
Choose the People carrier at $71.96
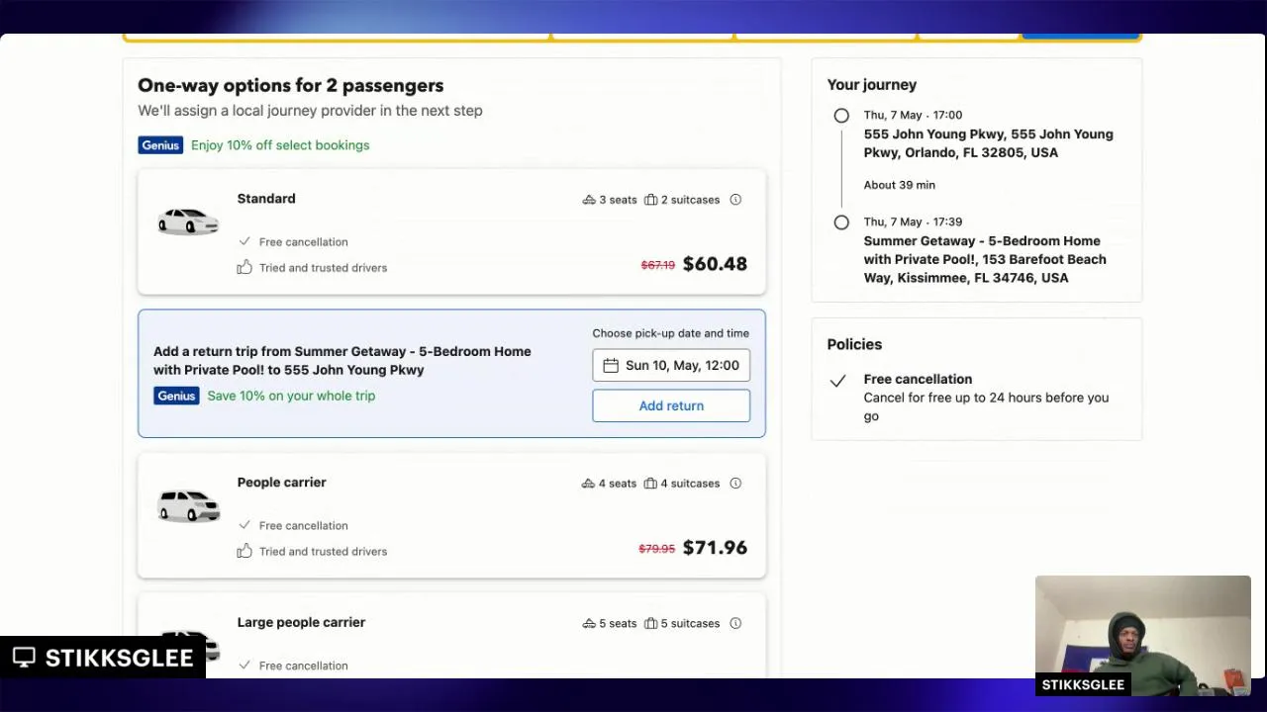451,515
